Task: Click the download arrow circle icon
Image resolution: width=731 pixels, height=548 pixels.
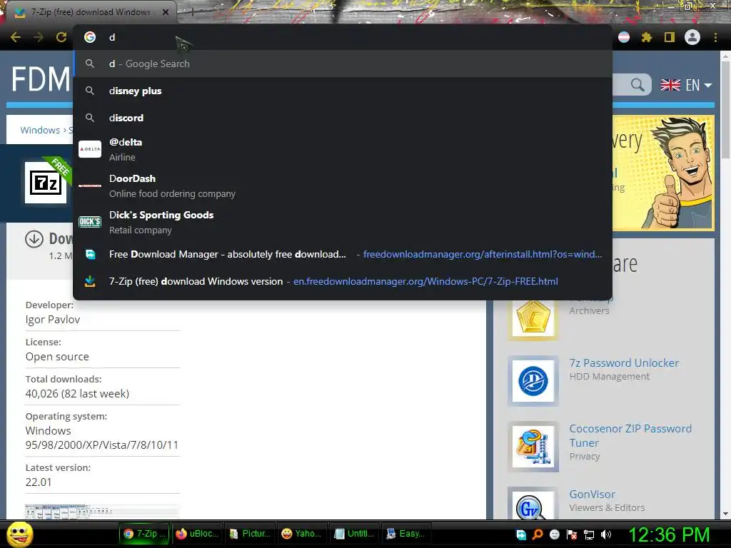Action: coord(34,239)
